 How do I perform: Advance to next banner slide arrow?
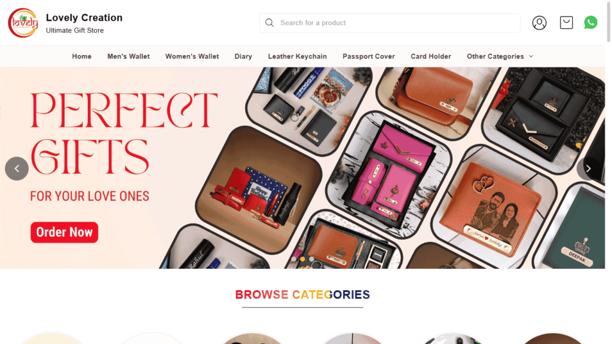point(588,168)
